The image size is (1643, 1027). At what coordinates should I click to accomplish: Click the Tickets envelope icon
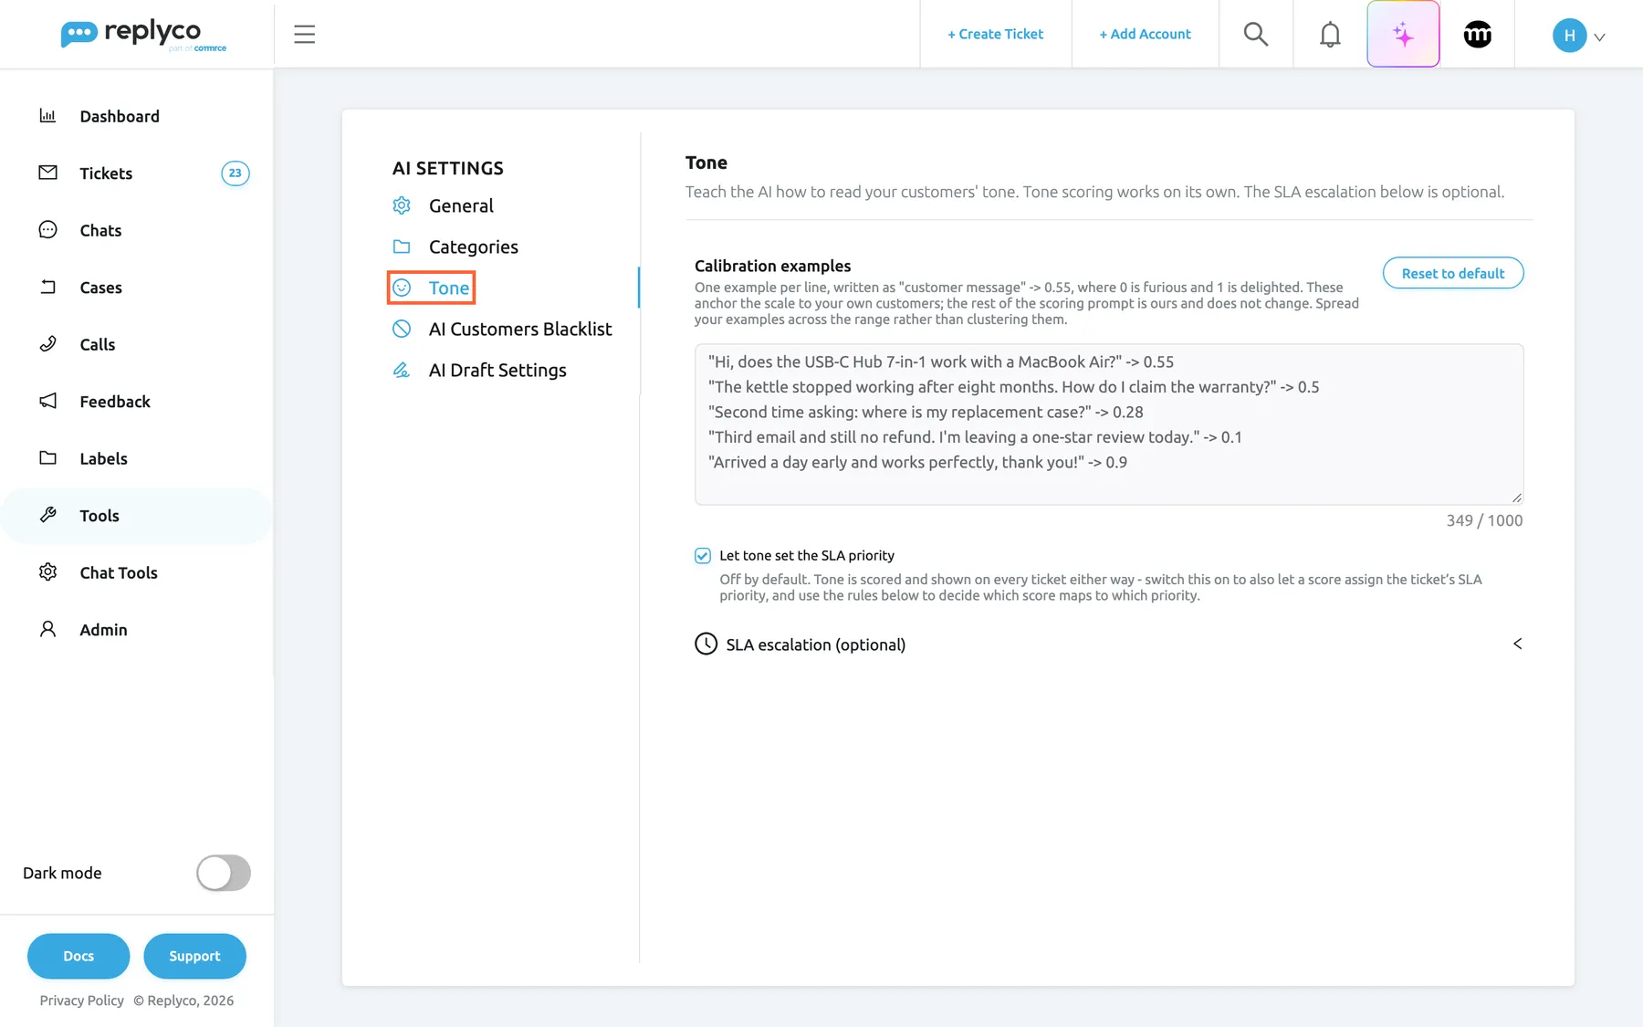pyautogui.click(x=47, y=173)
